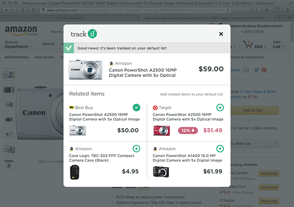Switch to the Google Analytics tab

[x=70, y=18]
